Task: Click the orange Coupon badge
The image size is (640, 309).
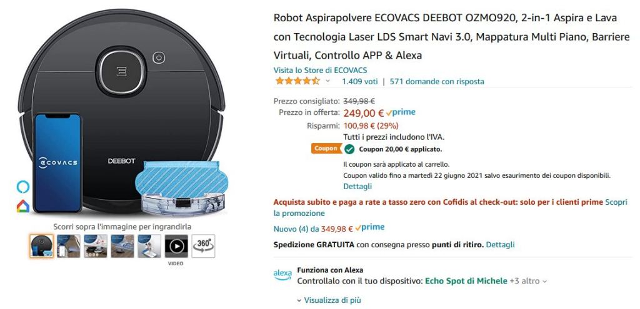Action: (x=325, y=149)
